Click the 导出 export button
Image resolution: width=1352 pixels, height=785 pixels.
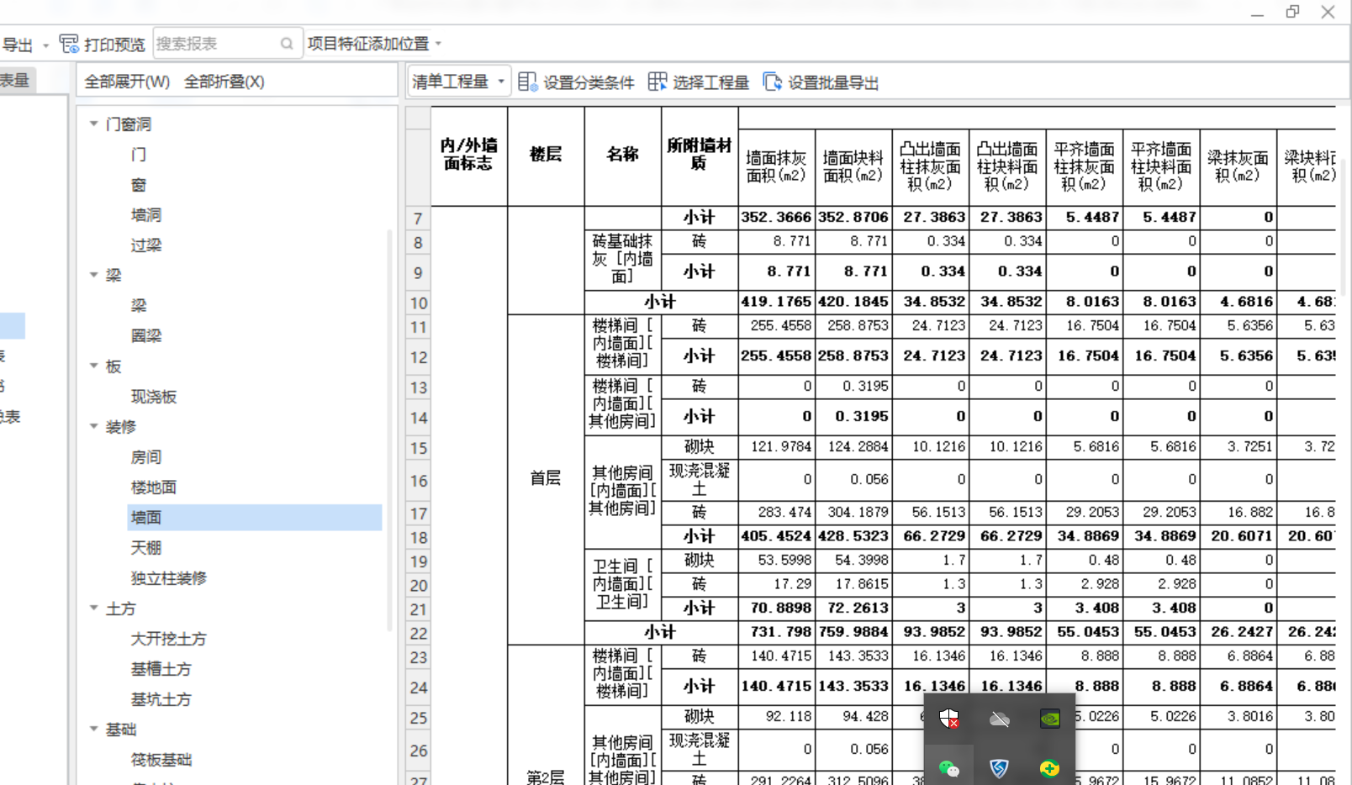(17, 45)
